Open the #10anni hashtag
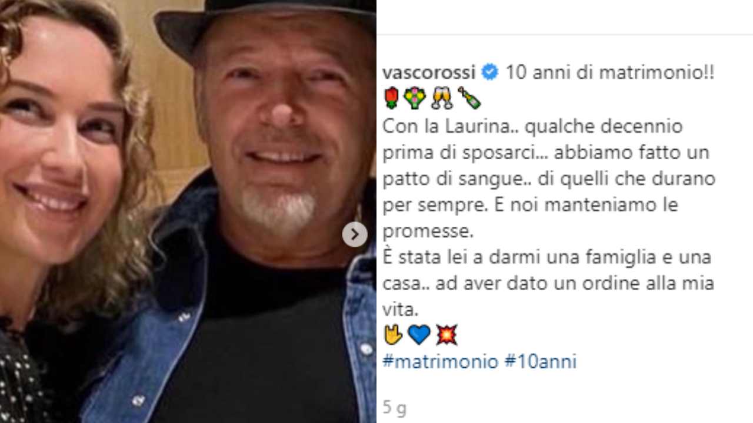This screenshot has width=753, height=423. pos(541,361)
